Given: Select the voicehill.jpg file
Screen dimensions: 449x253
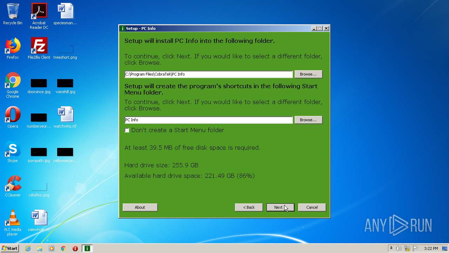Looking at the screenshot, I should 65,86.
